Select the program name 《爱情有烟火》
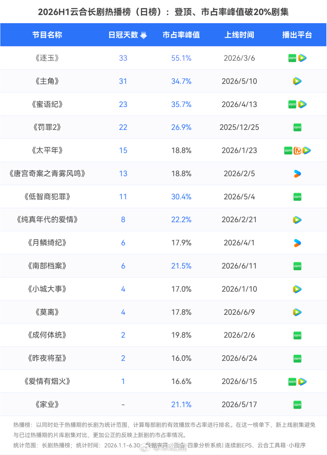 (x=47, y=382)
